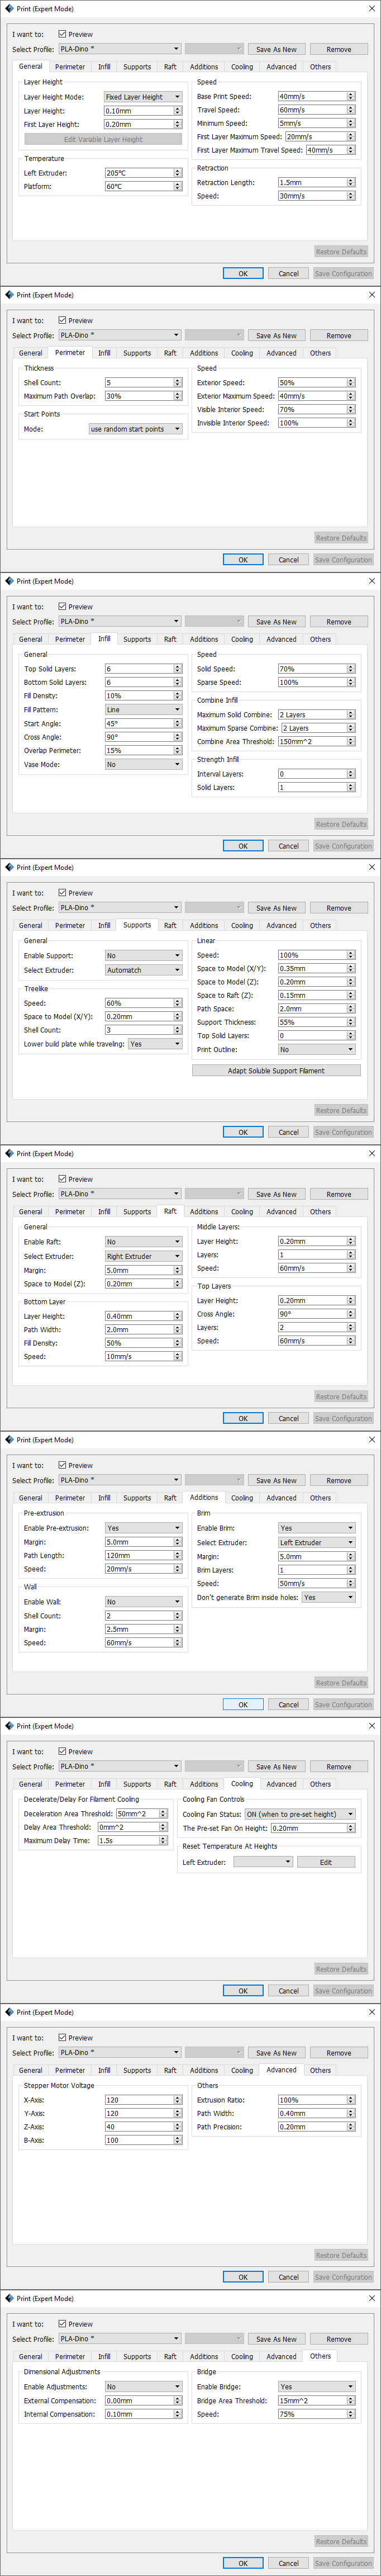The image size is (381, 2576).
Task: Select the Maximum Path Overlap field
Action: [x=139, y=396]
